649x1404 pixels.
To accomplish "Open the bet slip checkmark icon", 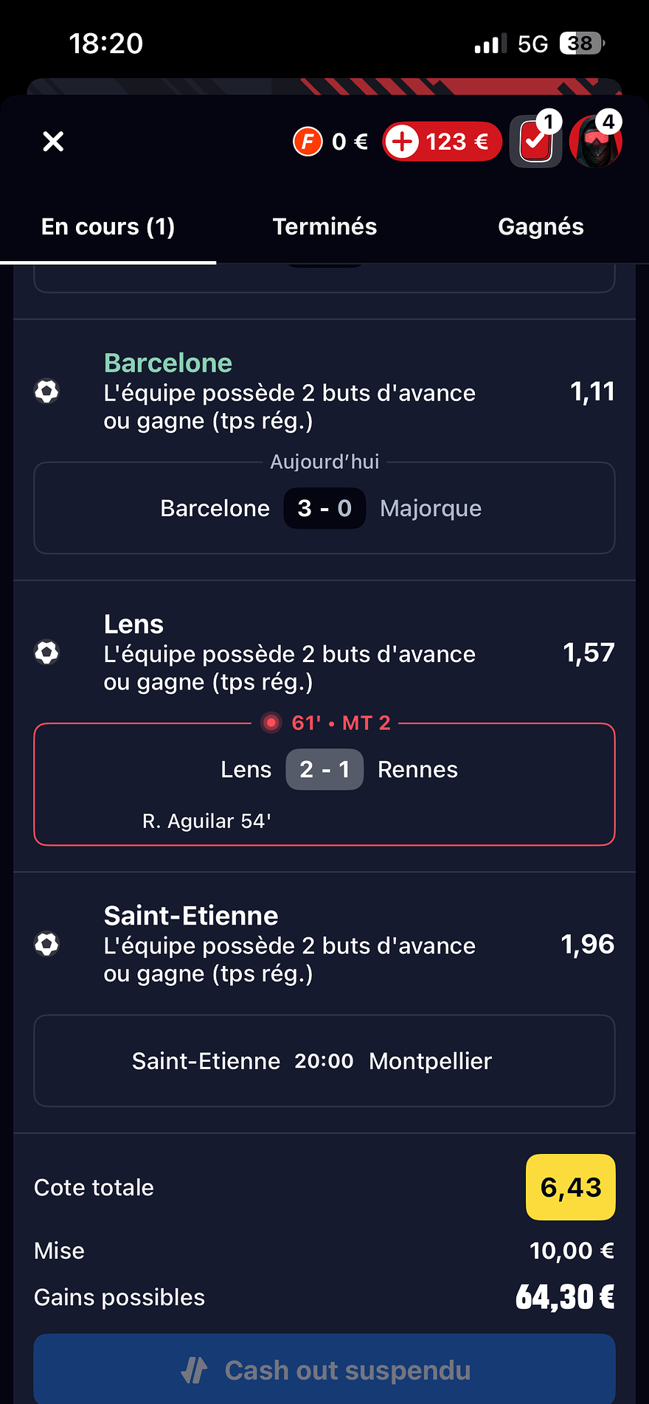I will pos(535,141).
